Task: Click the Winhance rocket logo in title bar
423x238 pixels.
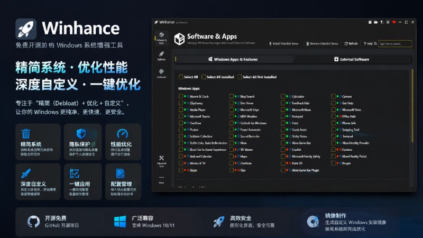Action: click(156, 22)
